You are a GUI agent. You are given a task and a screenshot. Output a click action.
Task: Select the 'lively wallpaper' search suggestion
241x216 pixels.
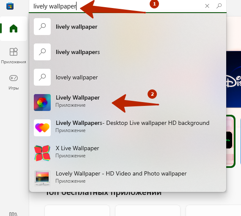[128, 27]
